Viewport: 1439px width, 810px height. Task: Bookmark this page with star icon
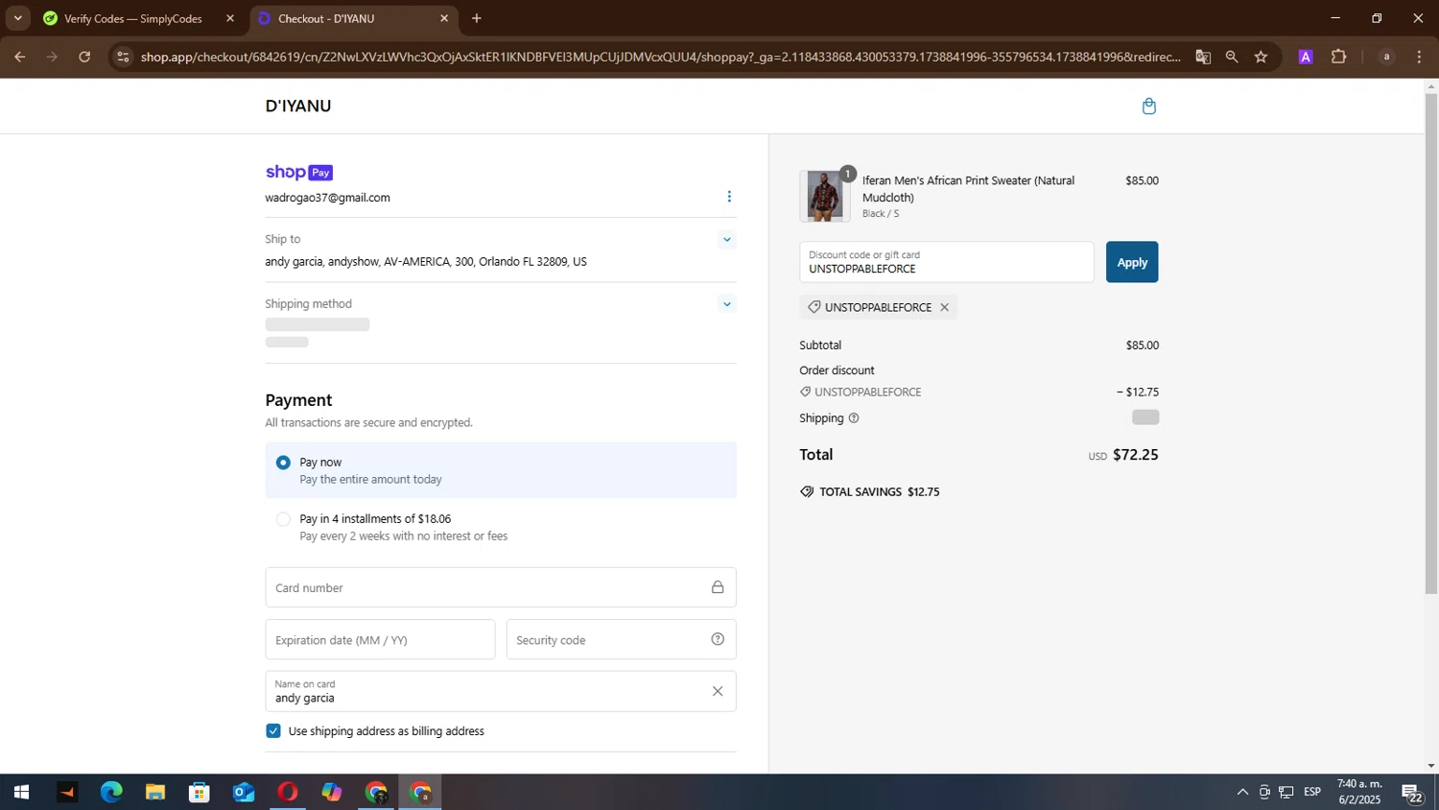(x=1261, y=57)
